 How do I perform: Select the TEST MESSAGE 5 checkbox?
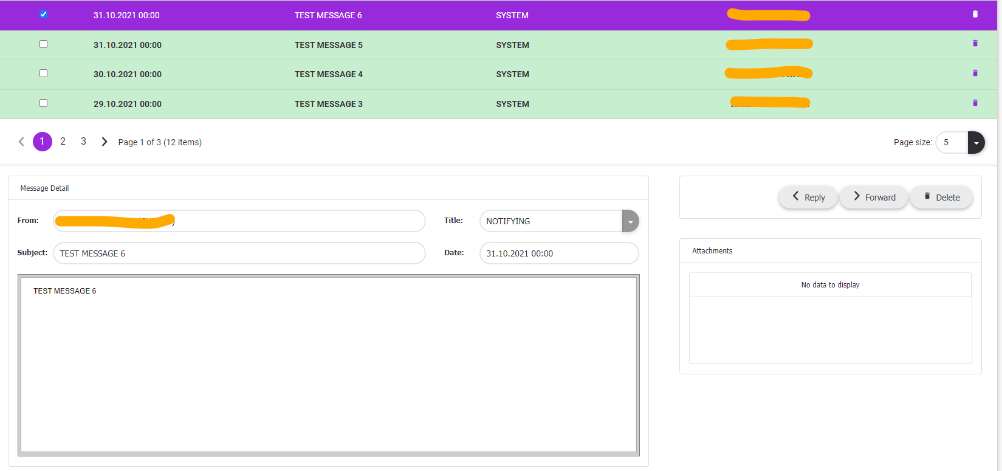tap(43, 44)
